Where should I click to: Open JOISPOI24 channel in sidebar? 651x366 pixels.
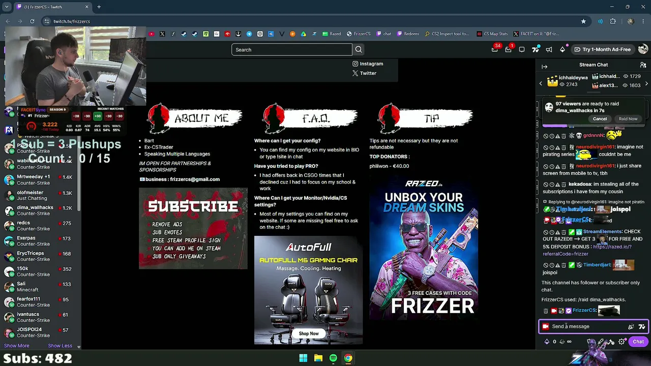(x=40, y=332)
